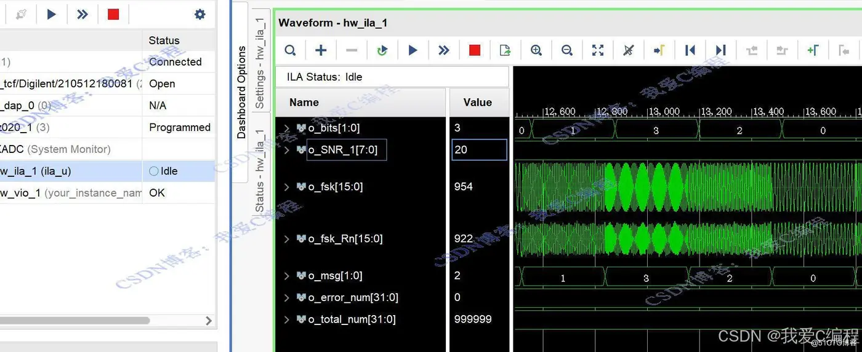Open the waveform search tool
This screenshot has width=862, height=352.
pyautogui.click(x=290, y=50)
